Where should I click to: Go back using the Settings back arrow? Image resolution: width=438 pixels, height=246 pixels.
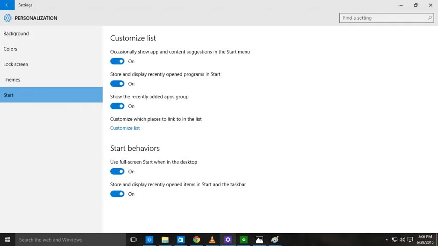(x=7, y=5)
